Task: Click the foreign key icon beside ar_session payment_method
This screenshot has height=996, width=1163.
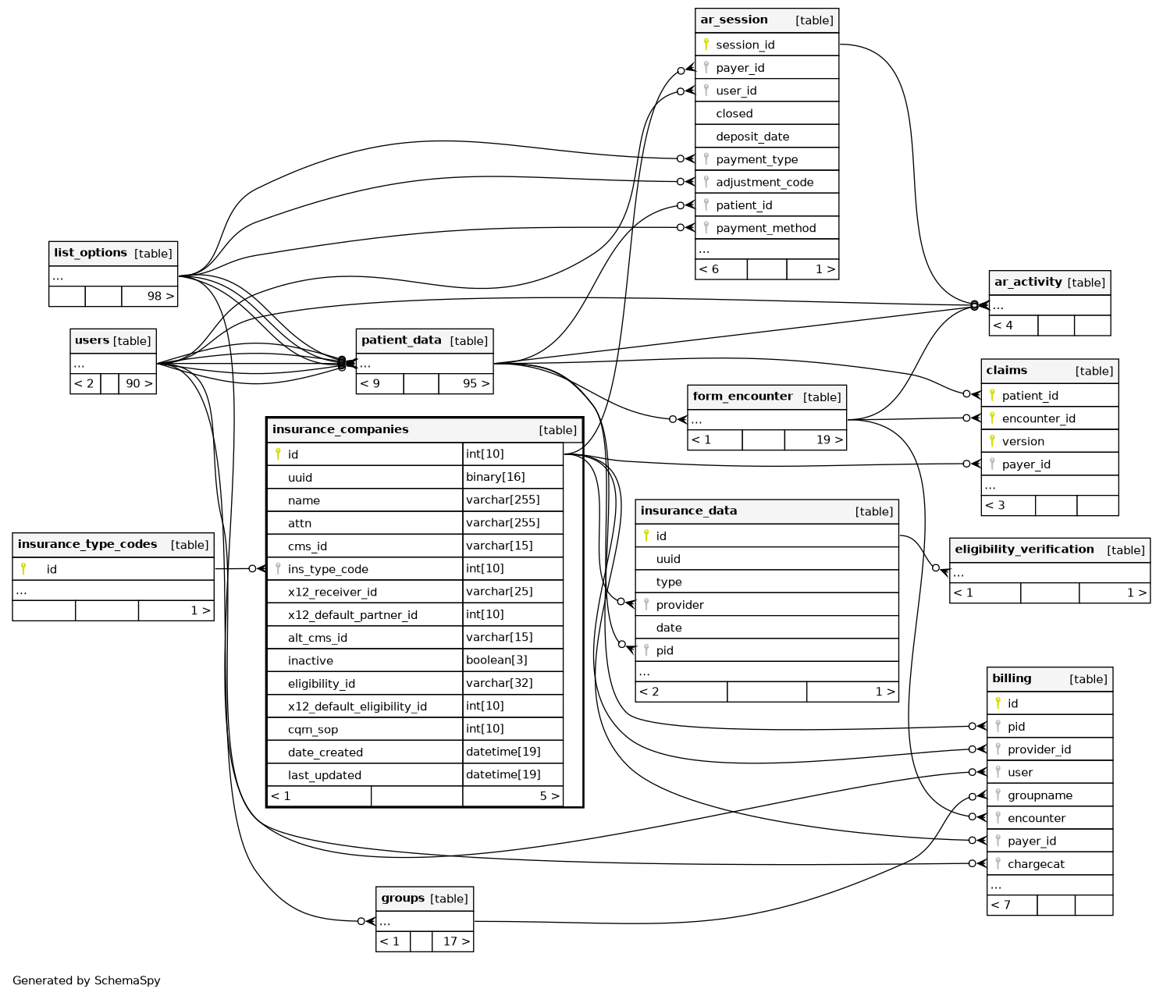Action: click(706, 228)
